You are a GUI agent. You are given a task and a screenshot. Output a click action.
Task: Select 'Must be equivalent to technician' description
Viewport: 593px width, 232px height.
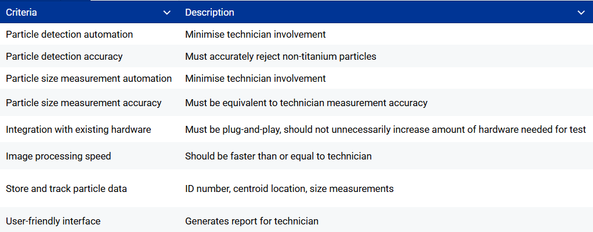306,103
